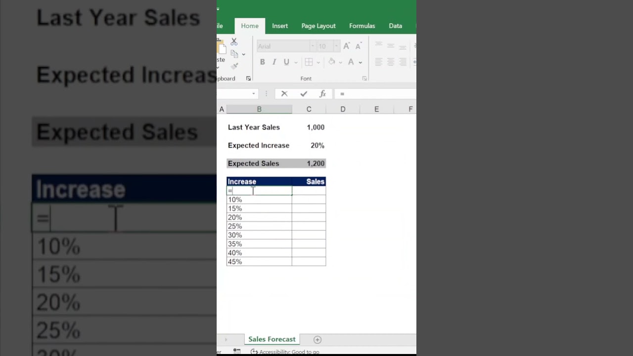The height and width of the screenshot is (356, 633).
Task: Select column C header
Action: coord(309,109)
